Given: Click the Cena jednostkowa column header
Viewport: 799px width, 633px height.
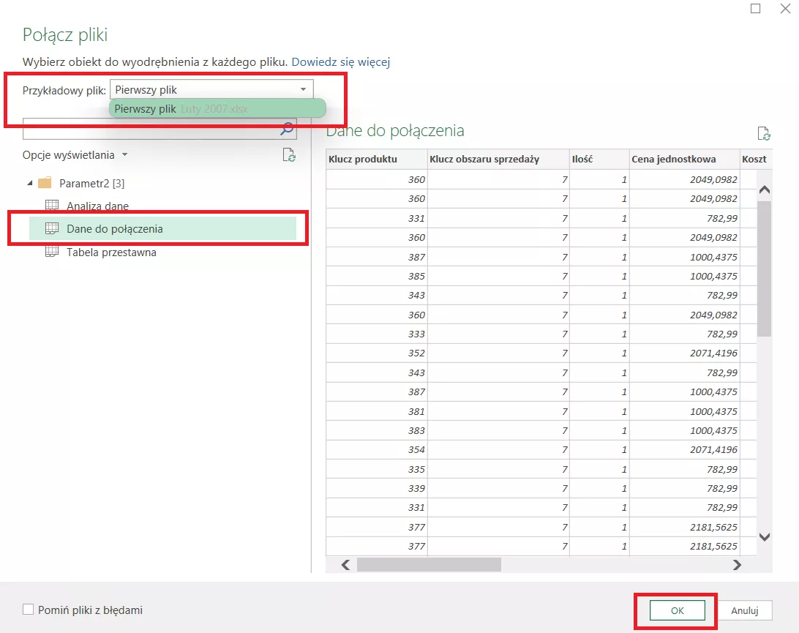Looking at the screenshot, I should [x=673, y=159].
